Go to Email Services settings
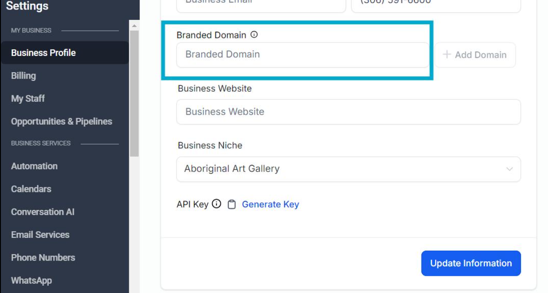This screenshot has height=293, width=548. pyautogui.click(x=40, y=235)
